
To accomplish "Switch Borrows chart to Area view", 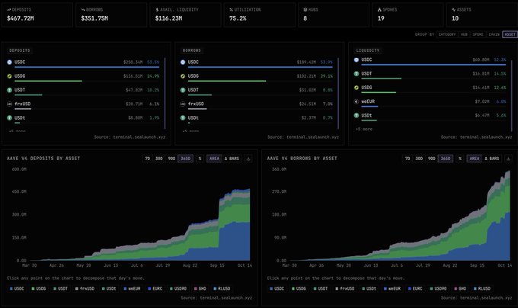I will coord(475,159).
